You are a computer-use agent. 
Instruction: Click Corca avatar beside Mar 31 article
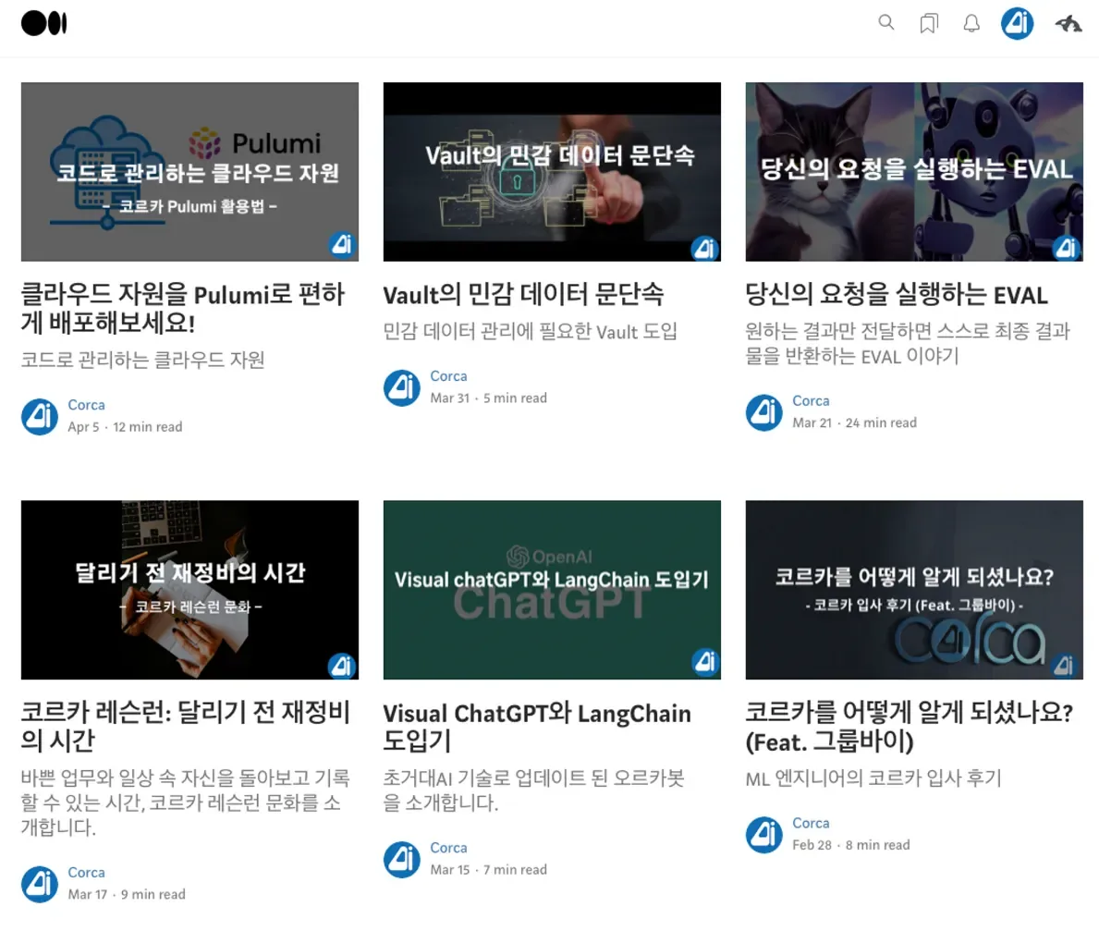coord(402,387)
